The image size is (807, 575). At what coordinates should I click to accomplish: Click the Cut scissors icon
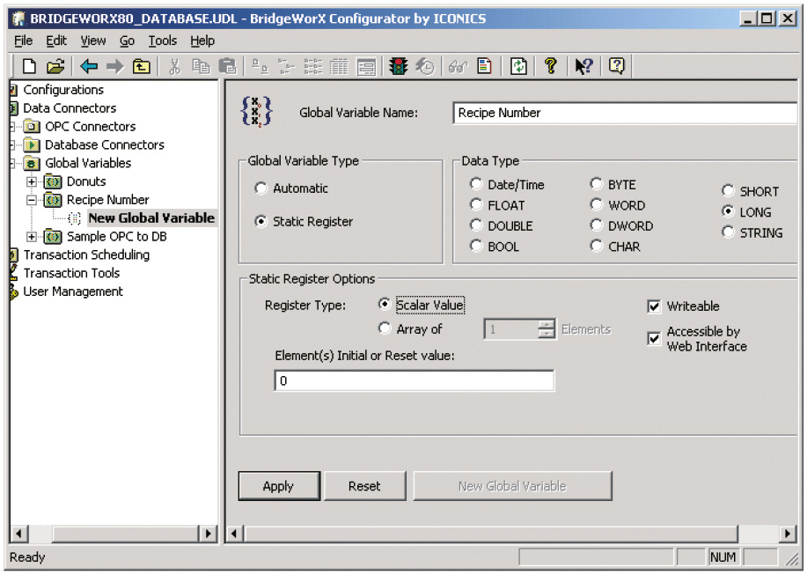[x=175, y=66]
